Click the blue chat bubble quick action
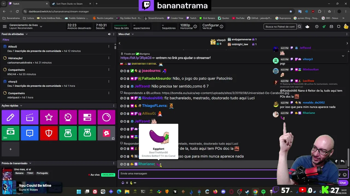 click(x=30, y=133)
